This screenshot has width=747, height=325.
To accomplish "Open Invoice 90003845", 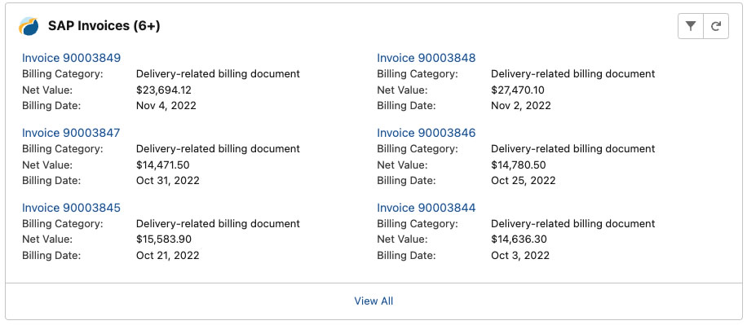I will point(72,208).
